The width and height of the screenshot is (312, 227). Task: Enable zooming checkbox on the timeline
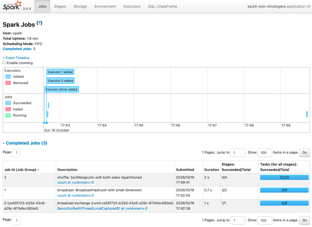(x=4, y=63)
